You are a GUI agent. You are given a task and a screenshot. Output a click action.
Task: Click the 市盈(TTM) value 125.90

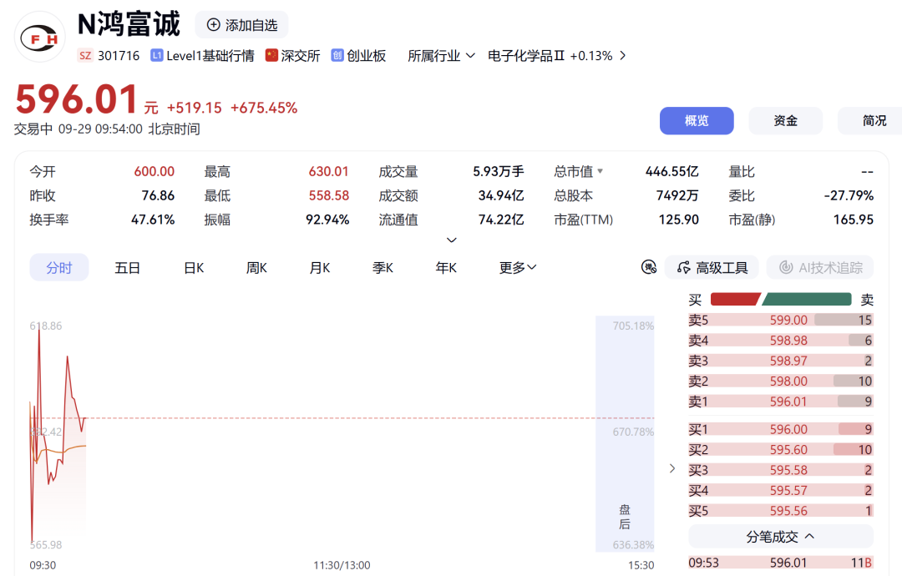[x=679, y=220]
